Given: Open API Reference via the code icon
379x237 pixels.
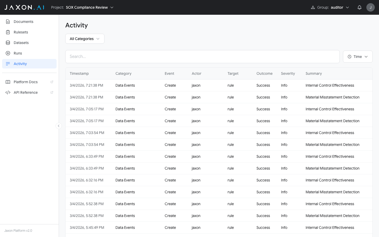Looking at the screenshot, I should (8, 92).
